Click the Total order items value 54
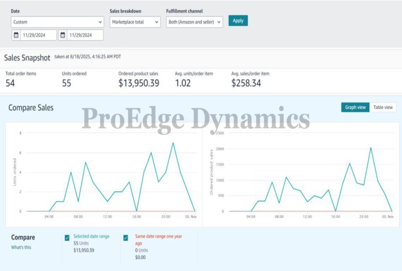The image size is (402, 271). [10, 83]
